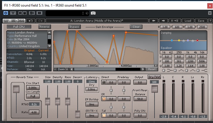Click the redo arrow button
213x123 pixels.
point(40,21)
